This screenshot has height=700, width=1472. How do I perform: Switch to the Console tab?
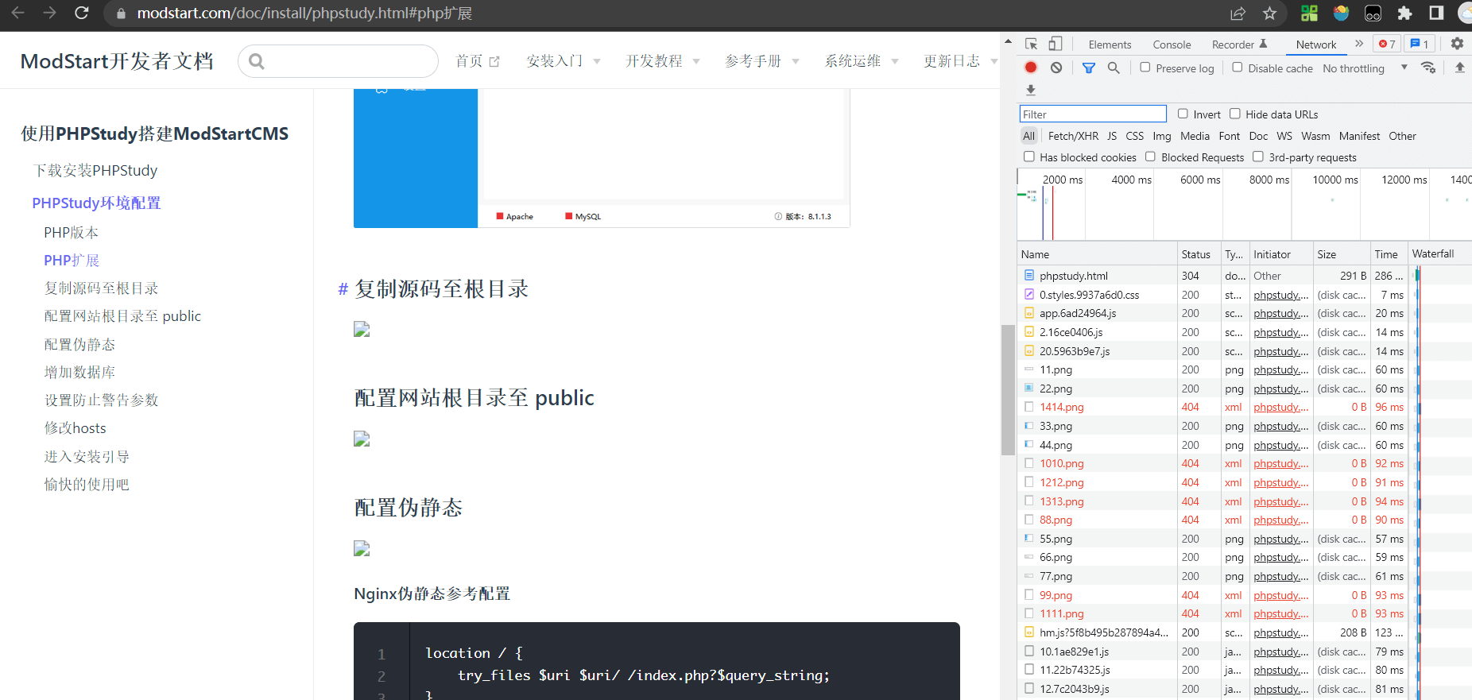pyautogui.click(x=1172, y=44)
